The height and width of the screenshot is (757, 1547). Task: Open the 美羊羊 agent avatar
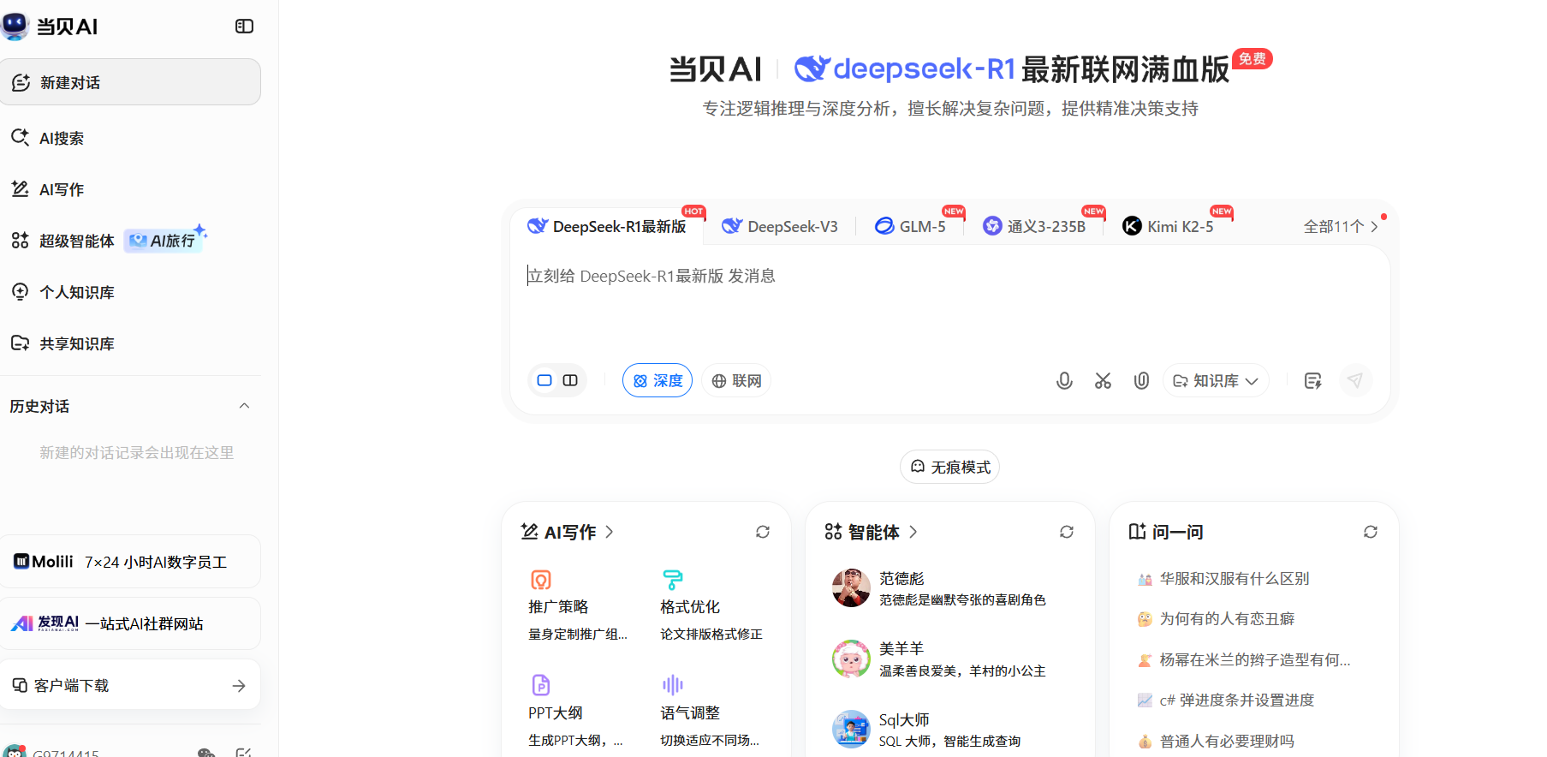tap(851, 659)
